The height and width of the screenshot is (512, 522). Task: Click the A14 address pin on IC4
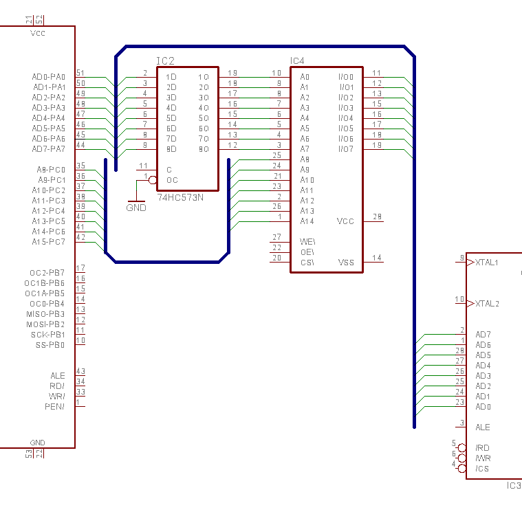(307, 221)
